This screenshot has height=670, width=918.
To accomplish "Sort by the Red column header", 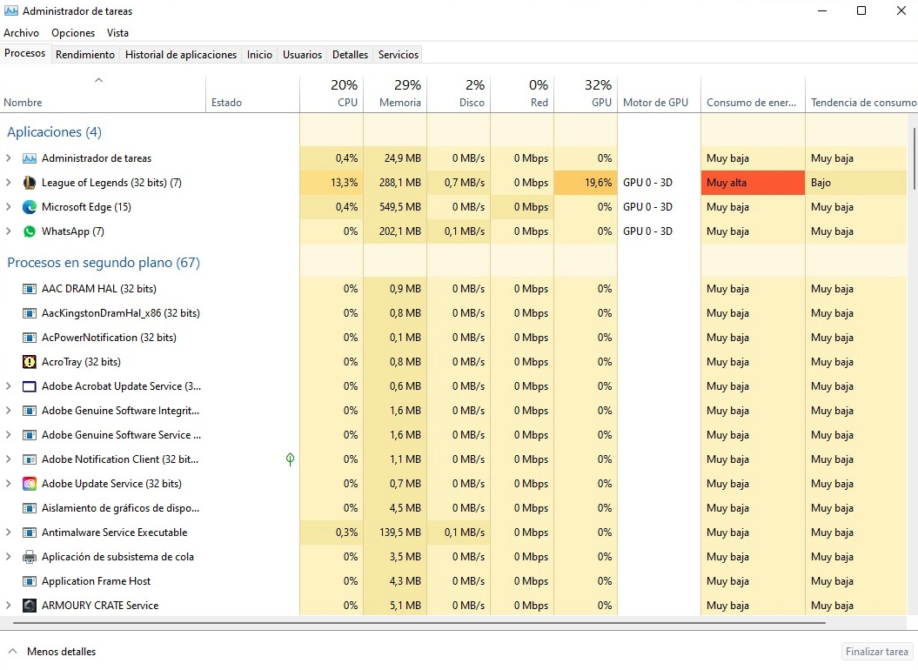I will [522, 94].
